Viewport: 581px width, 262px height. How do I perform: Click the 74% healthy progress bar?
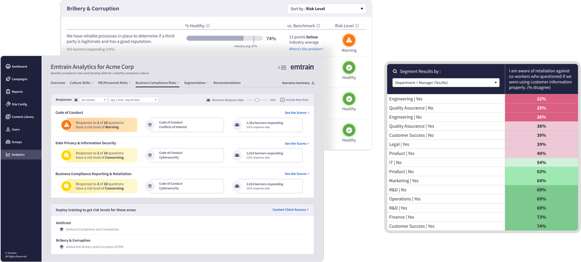click(225, 38)
